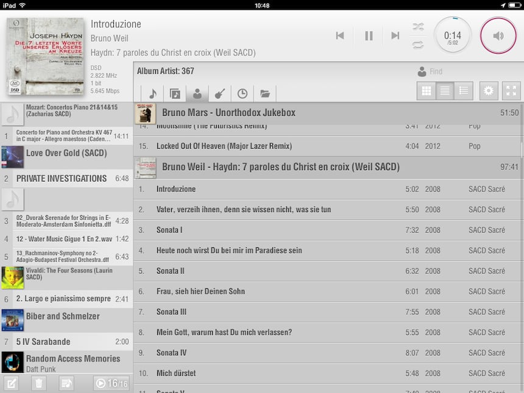
Task: Select Love Over Gold (SACD) album in queue
Action: (66, 157)
